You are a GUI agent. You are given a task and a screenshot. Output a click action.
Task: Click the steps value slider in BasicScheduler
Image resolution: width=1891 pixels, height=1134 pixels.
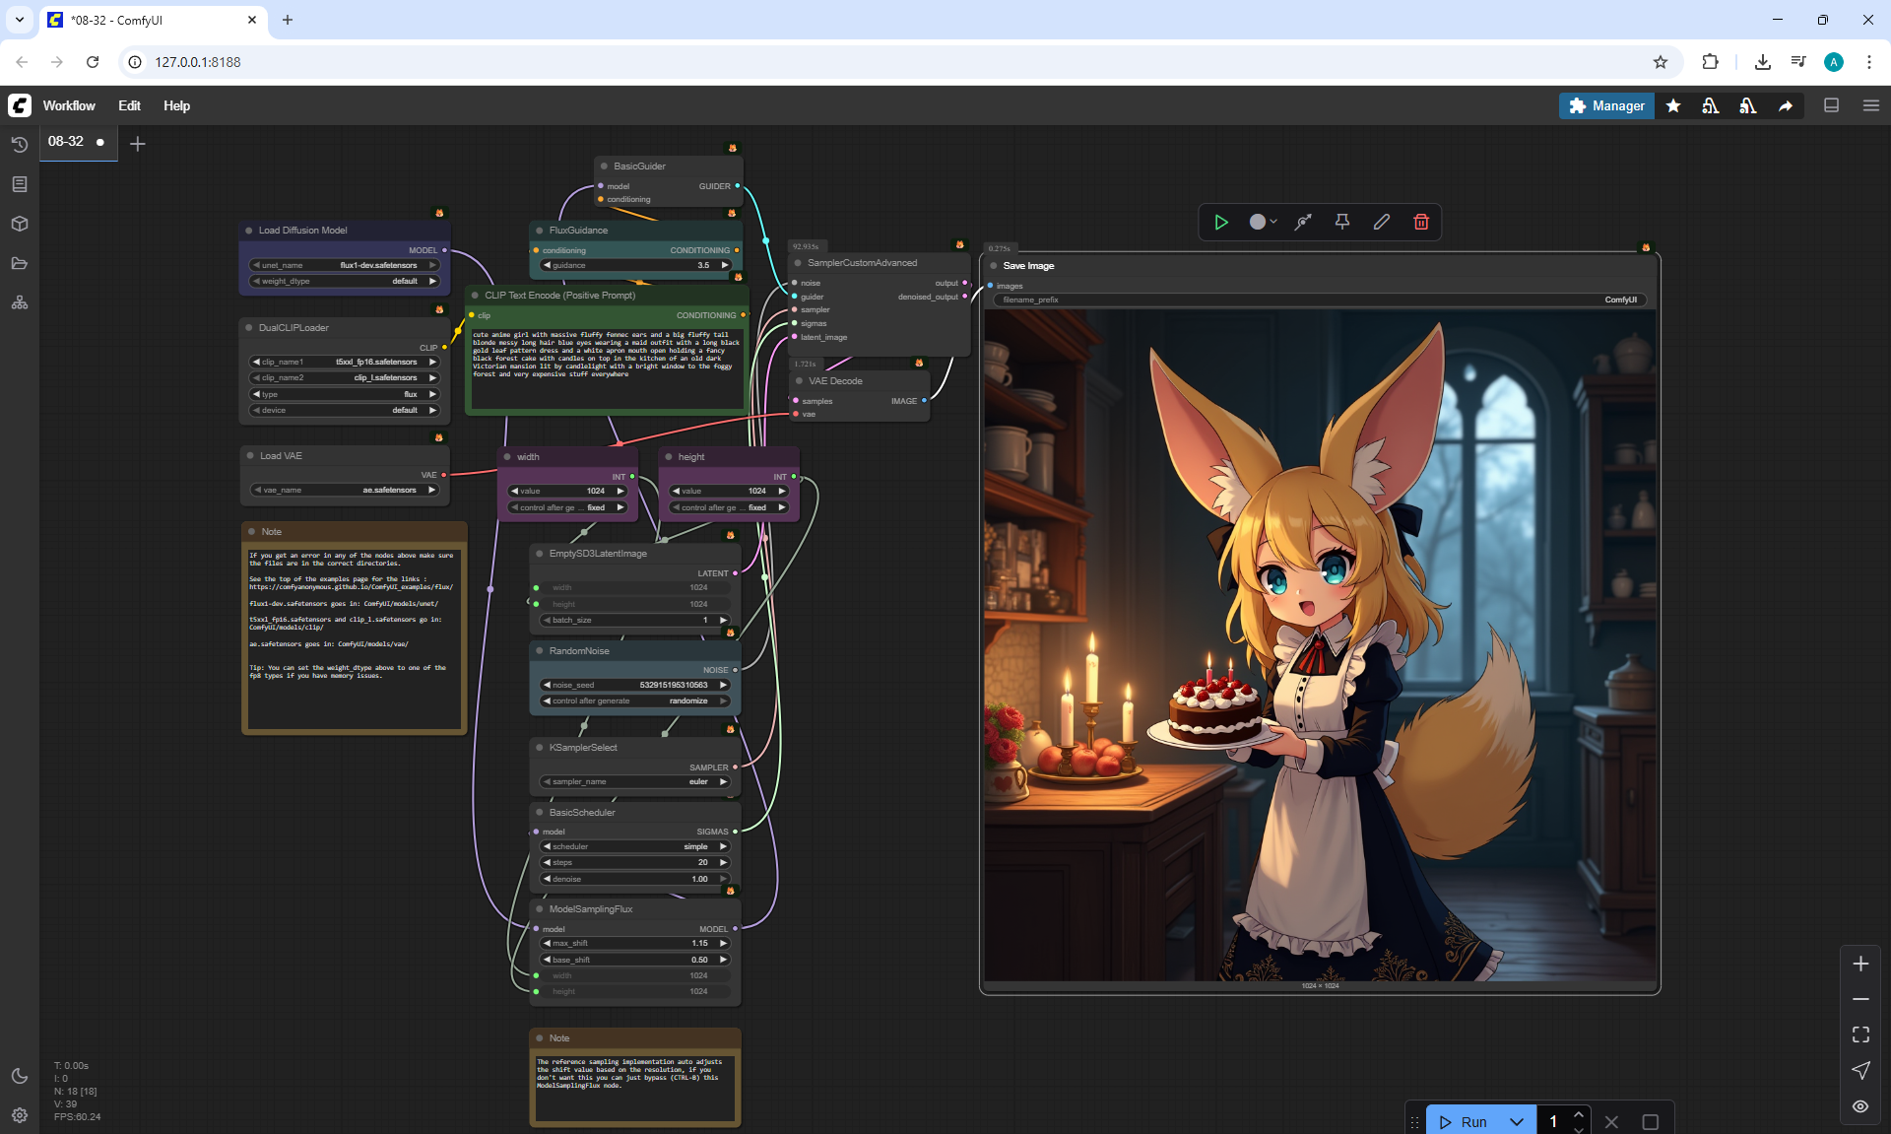635,862
